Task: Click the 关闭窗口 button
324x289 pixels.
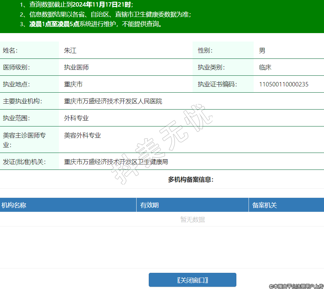Action: pos(192,280)
